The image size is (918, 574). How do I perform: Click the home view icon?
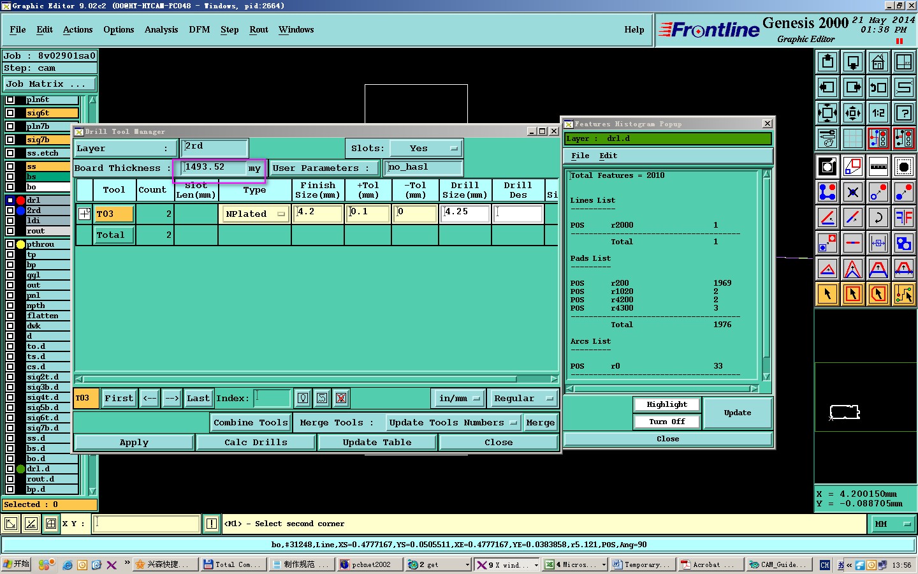coord(878,62)
